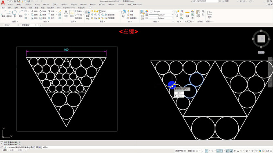This screenshot has height=153, width=273.
Task: Expand the ByLayer object color dropdown
Action: coord(162,11)
